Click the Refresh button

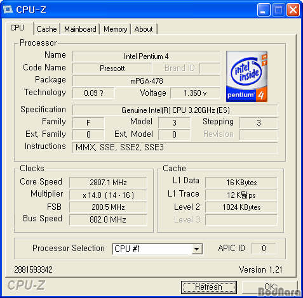(209, 287)
